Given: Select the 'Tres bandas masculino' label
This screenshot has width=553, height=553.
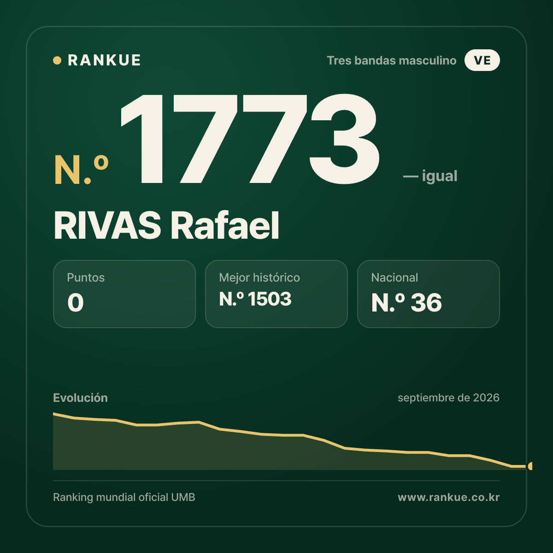Looking at the screenshot, I should [392, 60].
